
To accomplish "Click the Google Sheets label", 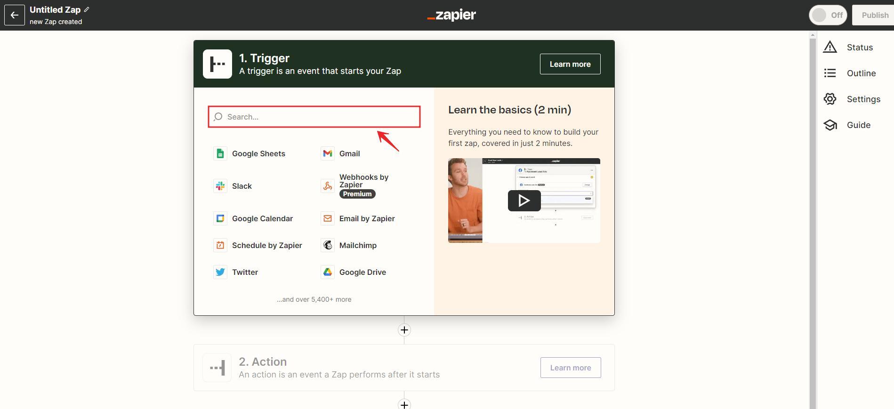I will 258,153.
